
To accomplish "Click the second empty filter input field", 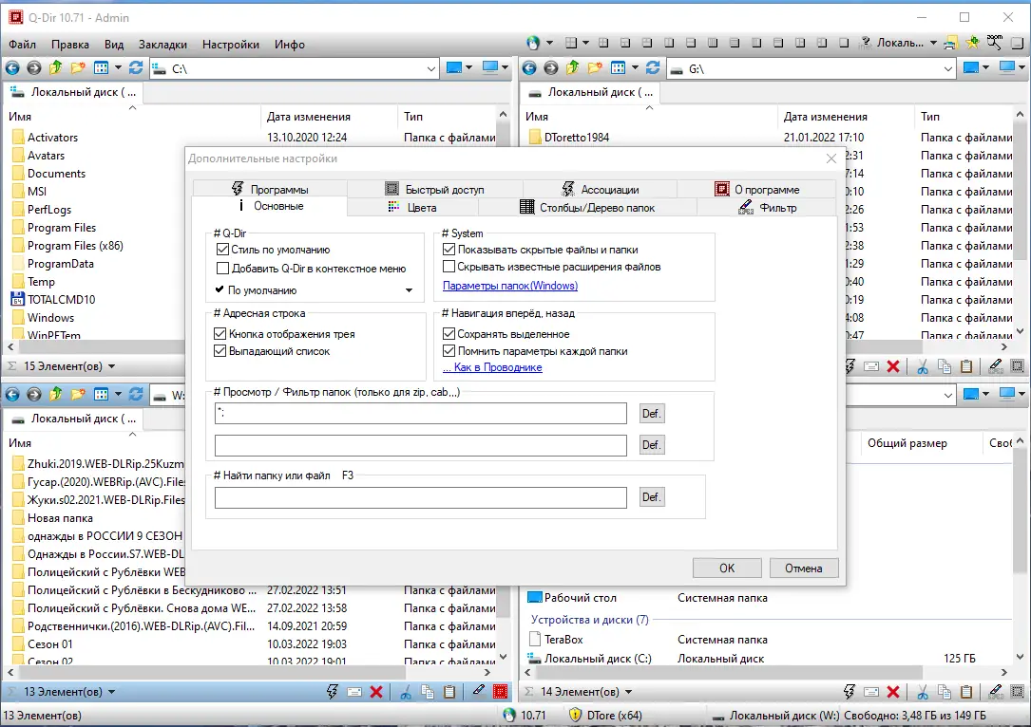I will pyautogui.click(x=420, y=444).
